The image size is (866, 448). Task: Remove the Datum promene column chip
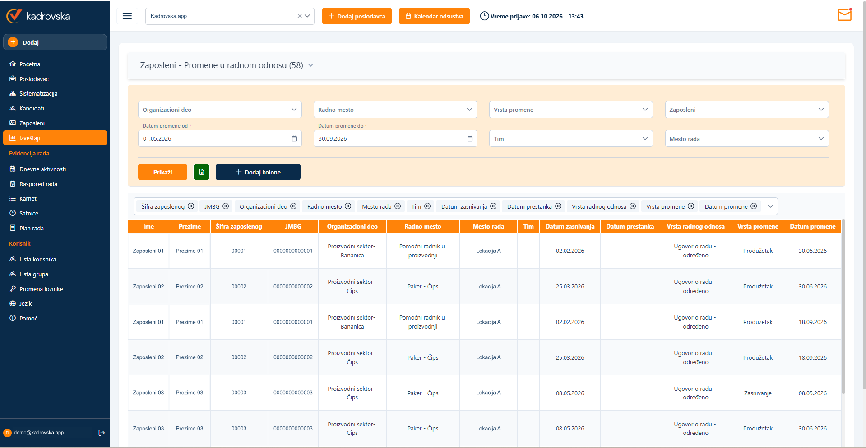tap(754, 206)
